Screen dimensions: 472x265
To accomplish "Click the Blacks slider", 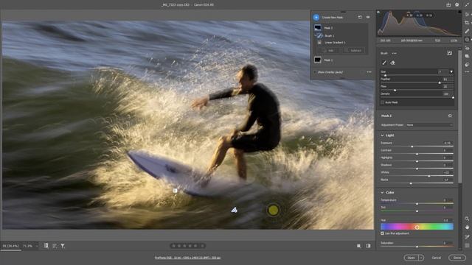I will tap(417, 183).
